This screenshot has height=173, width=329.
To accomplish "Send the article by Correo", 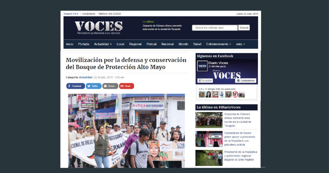I will tap(110, 86).
